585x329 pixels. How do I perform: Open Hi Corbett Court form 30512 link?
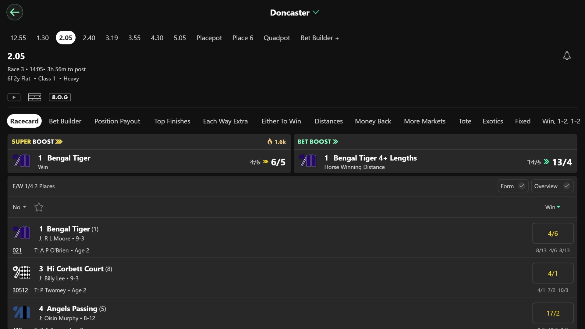pyautogui.click(x=20, y=290)
